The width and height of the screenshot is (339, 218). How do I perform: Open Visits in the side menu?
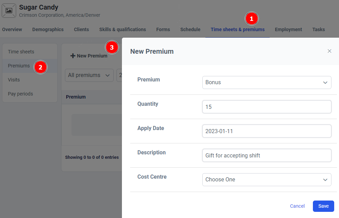(x=14, y=80)
